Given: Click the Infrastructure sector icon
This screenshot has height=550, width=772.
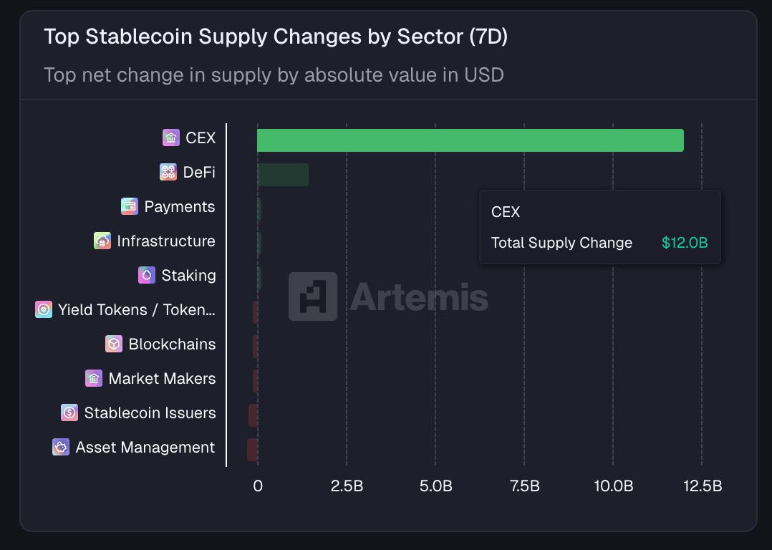Looking at the screenshot, I should pos(102,241).
